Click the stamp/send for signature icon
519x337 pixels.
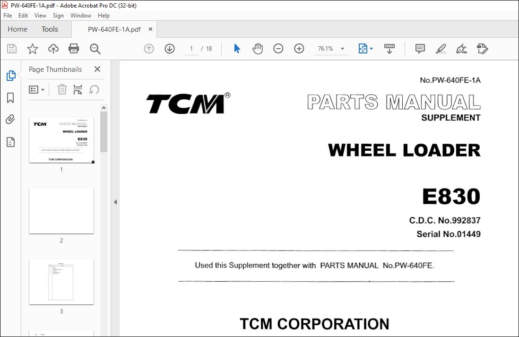point(482,49)
